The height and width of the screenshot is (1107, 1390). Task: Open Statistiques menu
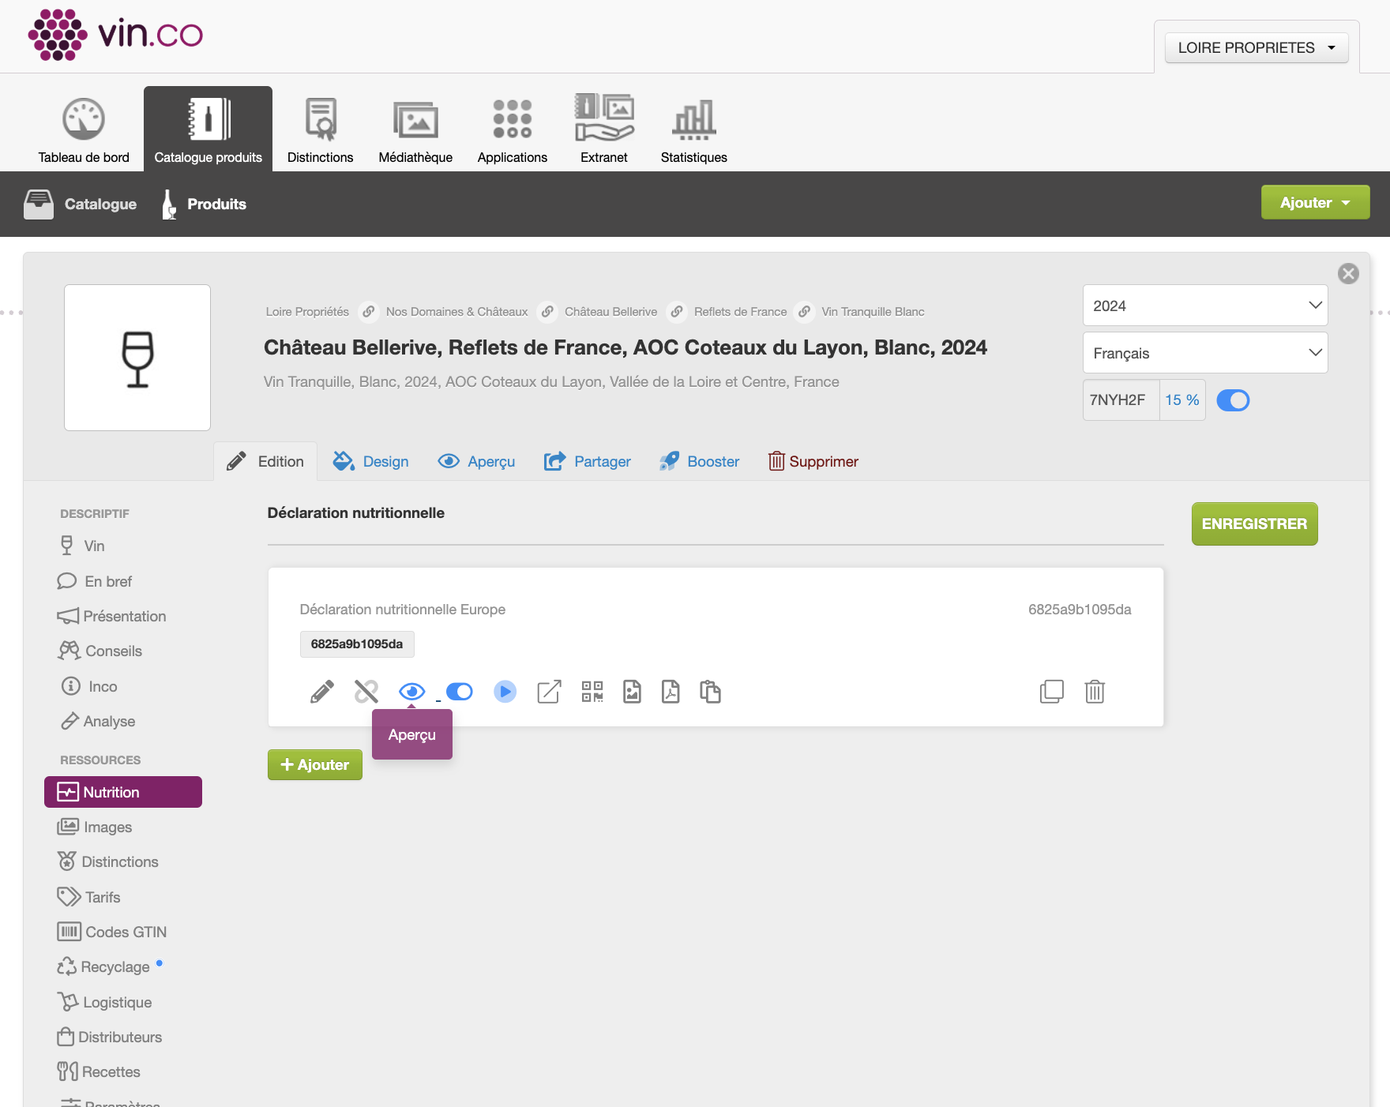pyautogui.click(x=693, y=130)
